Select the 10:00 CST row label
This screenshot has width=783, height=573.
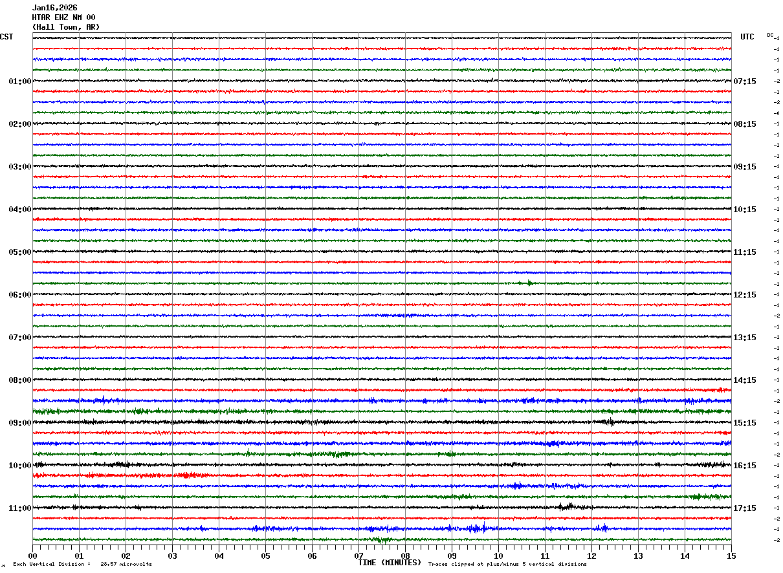point(20,466)
